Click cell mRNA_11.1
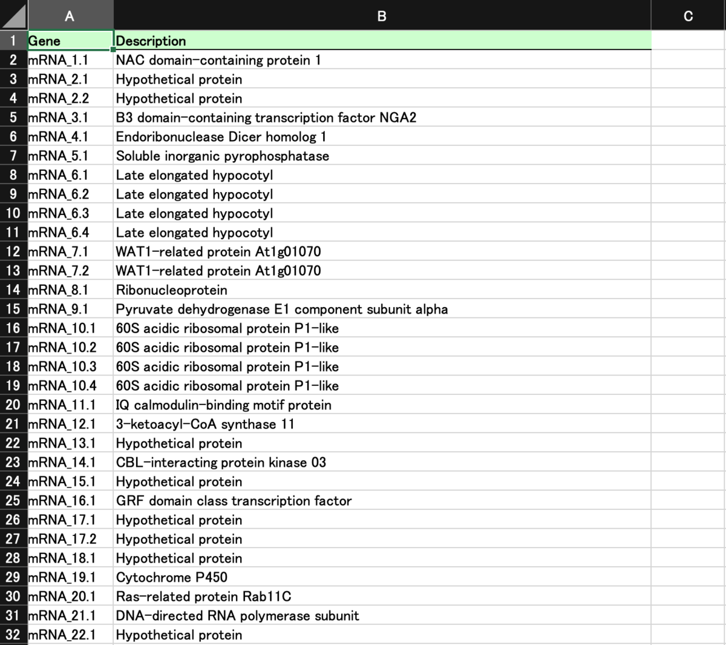Viewport: 726px width, 645px height. [70, 405]
